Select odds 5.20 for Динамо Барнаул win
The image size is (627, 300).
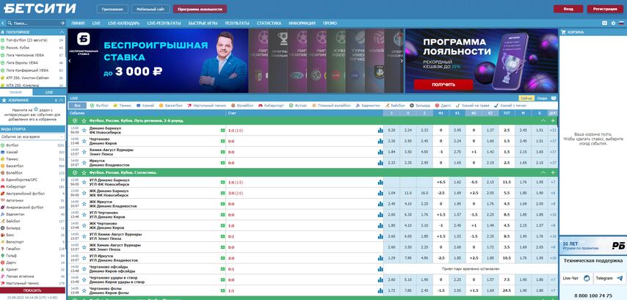click(391, 131)
